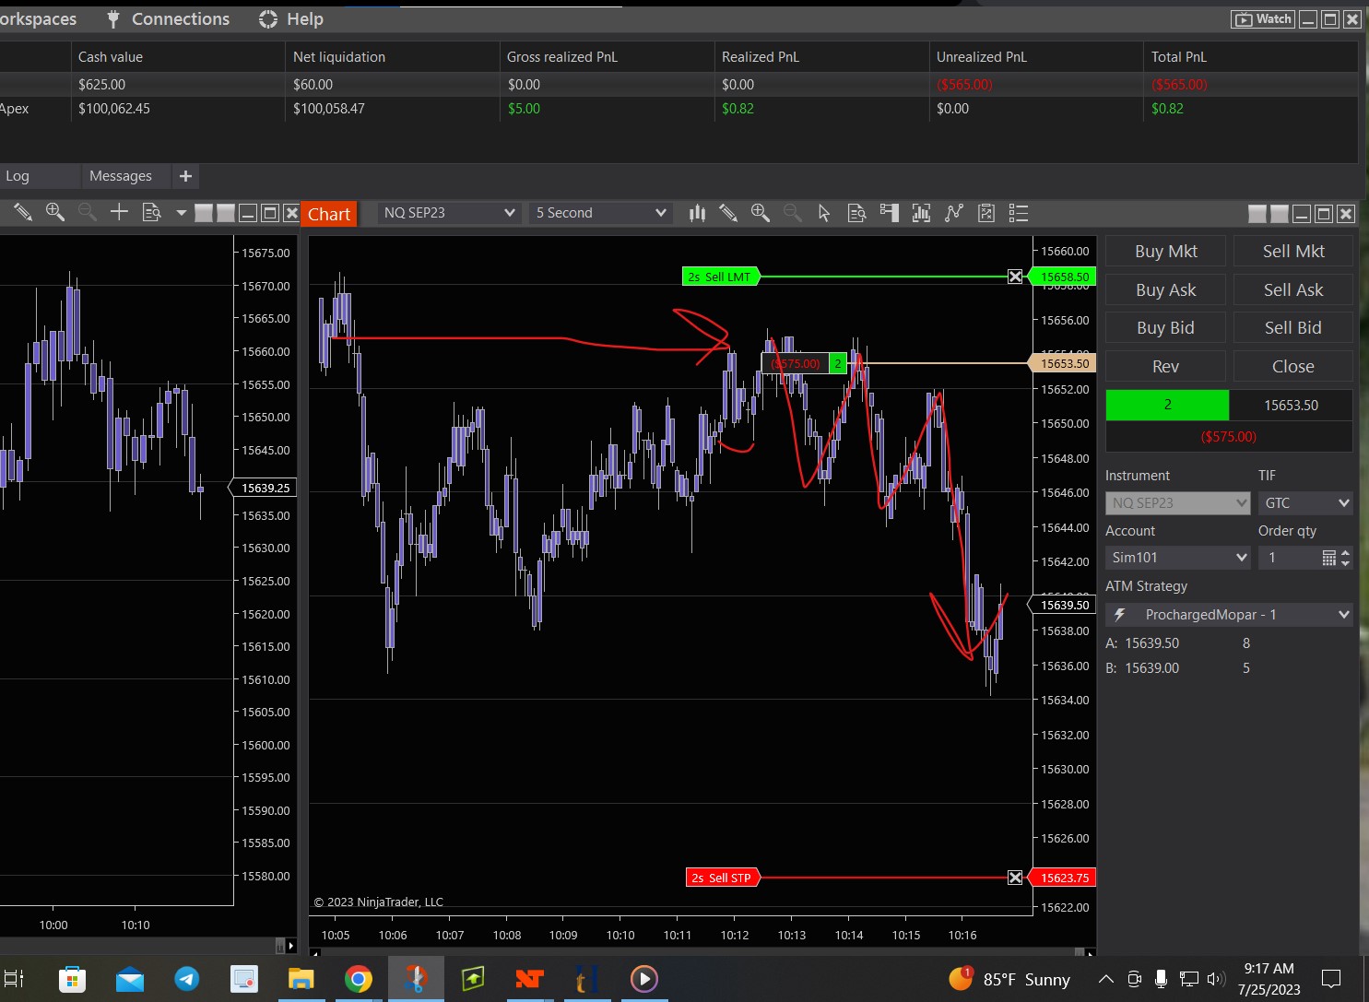Select the cursor pointer tool in chart toolbar
This screenshot has height=1002, width=1369.
click(824, 214)
